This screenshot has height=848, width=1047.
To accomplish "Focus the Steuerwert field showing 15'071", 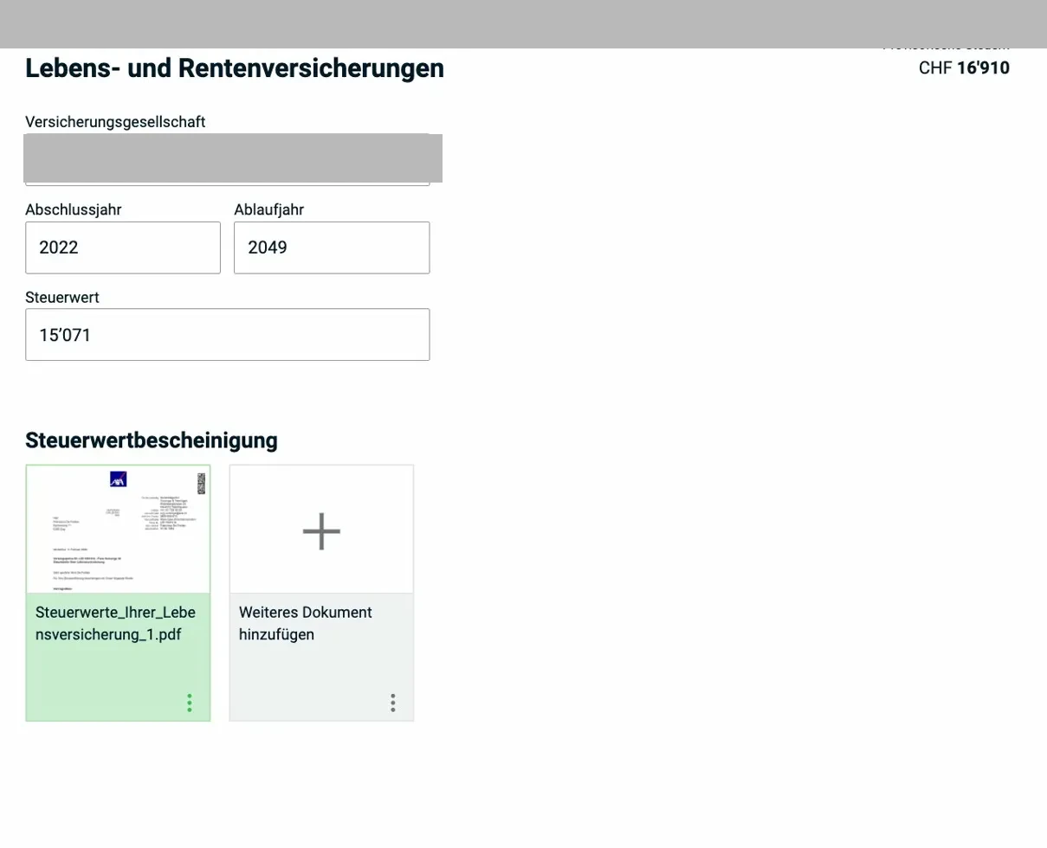I will point(228,334).
